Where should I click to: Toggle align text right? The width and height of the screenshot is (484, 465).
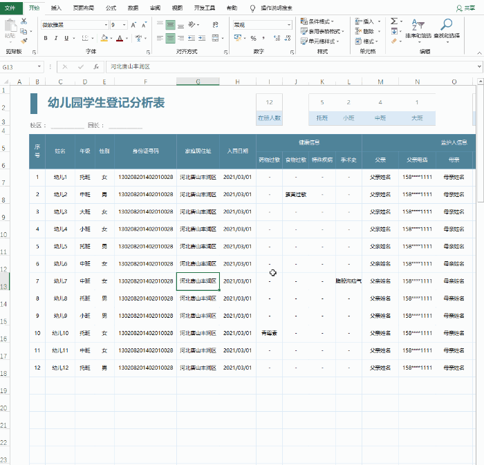[181, 38]
